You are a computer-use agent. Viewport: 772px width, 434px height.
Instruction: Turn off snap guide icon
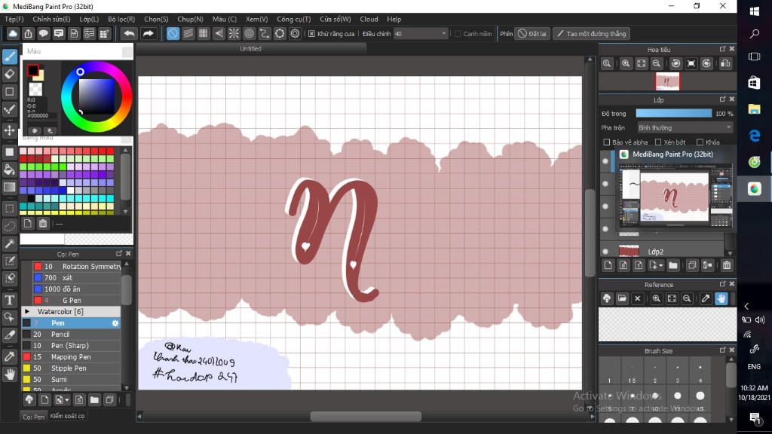pyautogui.click(x=173, y=33)
